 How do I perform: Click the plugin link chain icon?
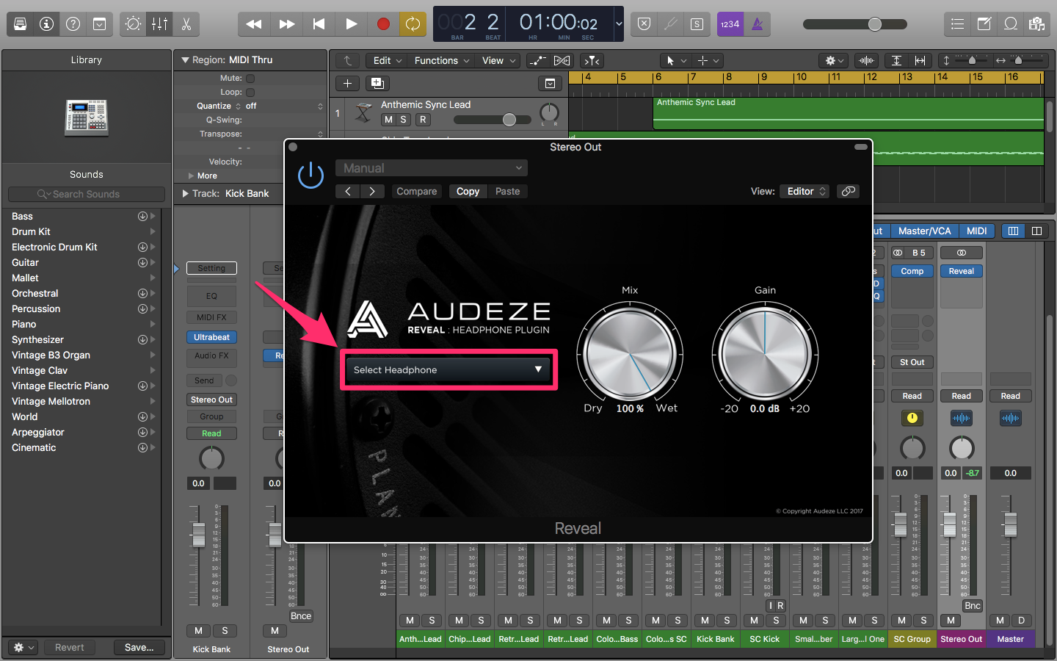coord(848,191)
